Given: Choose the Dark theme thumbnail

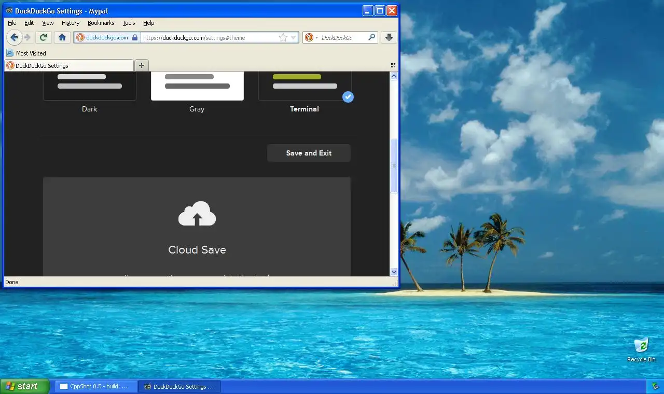Looking at the screenshot, I should coord(89,86).
